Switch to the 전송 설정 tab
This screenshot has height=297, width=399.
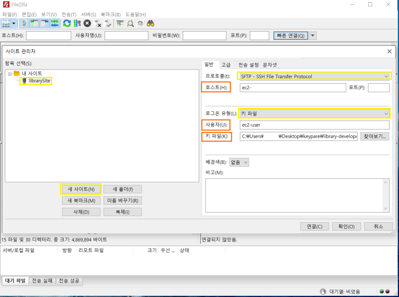248,65
